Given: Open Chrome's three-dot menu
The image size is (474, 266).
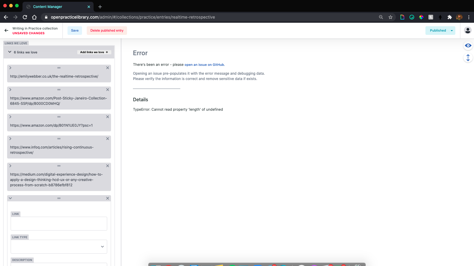Looking at the screenshot, I should pyautogui.click(x=469, y=17).
